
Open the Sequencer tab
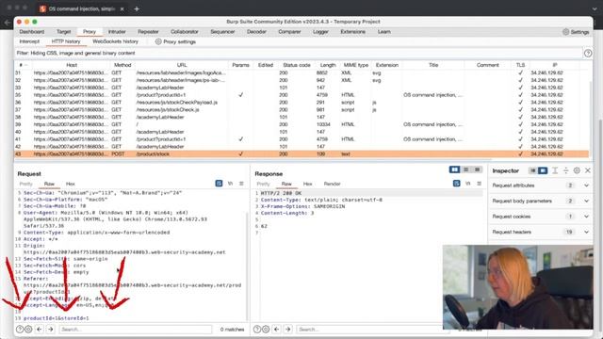pyautogui.click(x=222, y=32)
